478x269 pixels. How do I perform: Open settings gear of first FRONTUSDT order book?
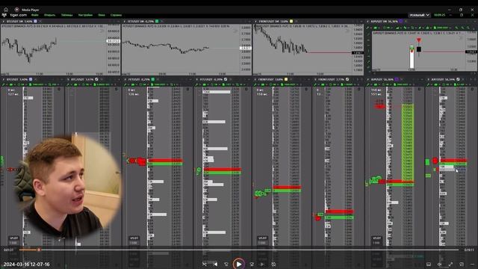point(306,89)
